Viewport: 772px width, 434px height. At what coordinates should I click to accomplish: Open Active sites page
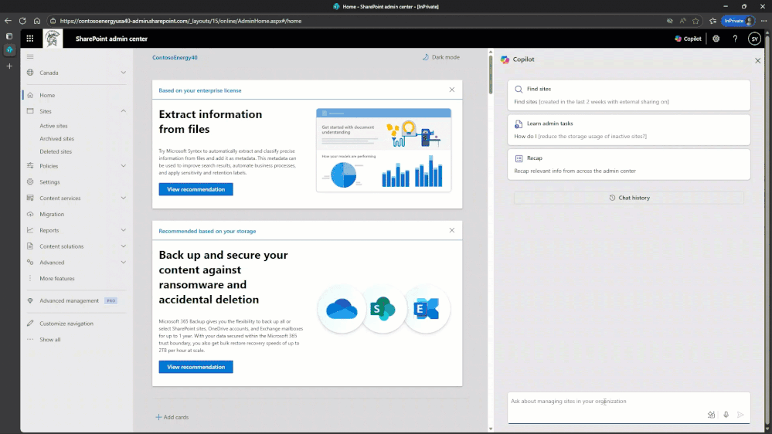tap(53, 126)
